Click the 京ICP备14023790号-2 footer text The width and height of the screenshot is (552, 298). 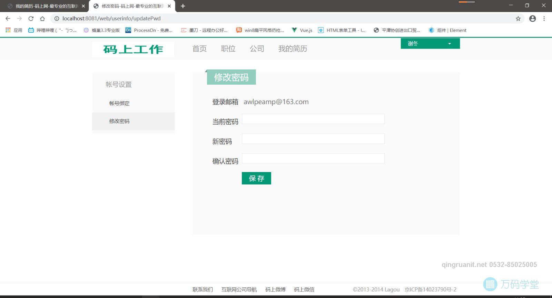pos(431,289)
